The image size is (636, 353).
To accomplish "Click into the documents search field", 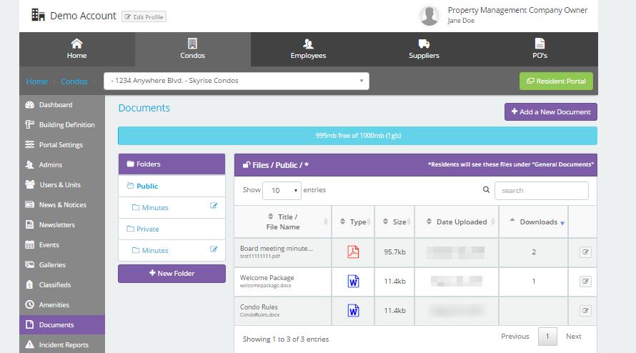I will [541, 191].
